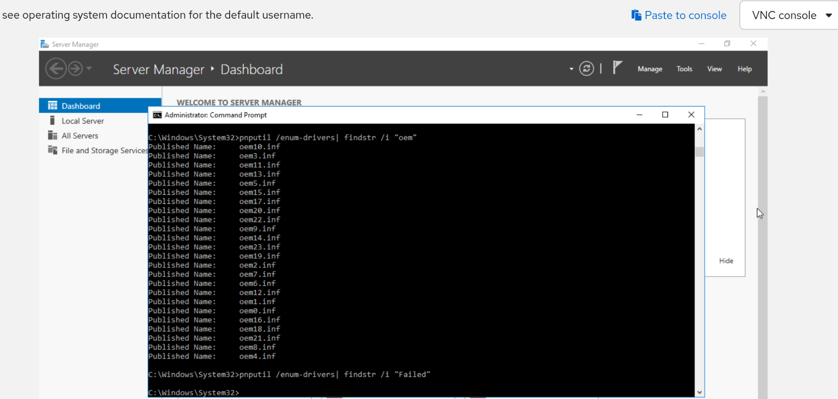This screenshot has height=399, width=838.
Task: Open the Help menu
Action: pos(744,69)
